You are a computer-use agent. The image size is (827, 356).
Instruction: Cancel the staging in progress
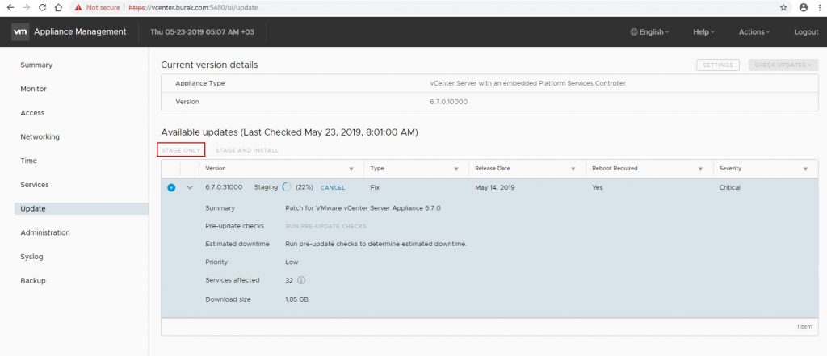pos(333,188)
